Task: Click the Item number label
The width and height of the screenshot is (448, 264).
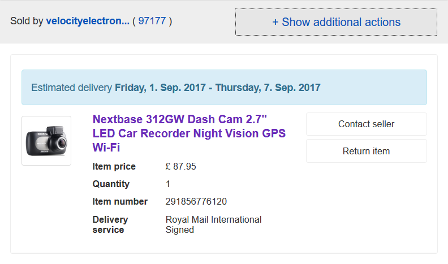Action: 120,202
